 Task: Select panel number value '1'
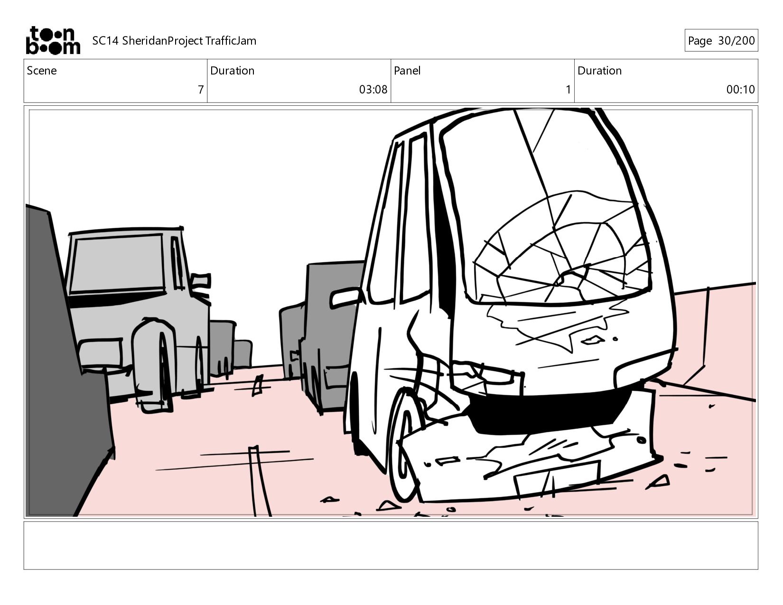click(x=568, y=90)
